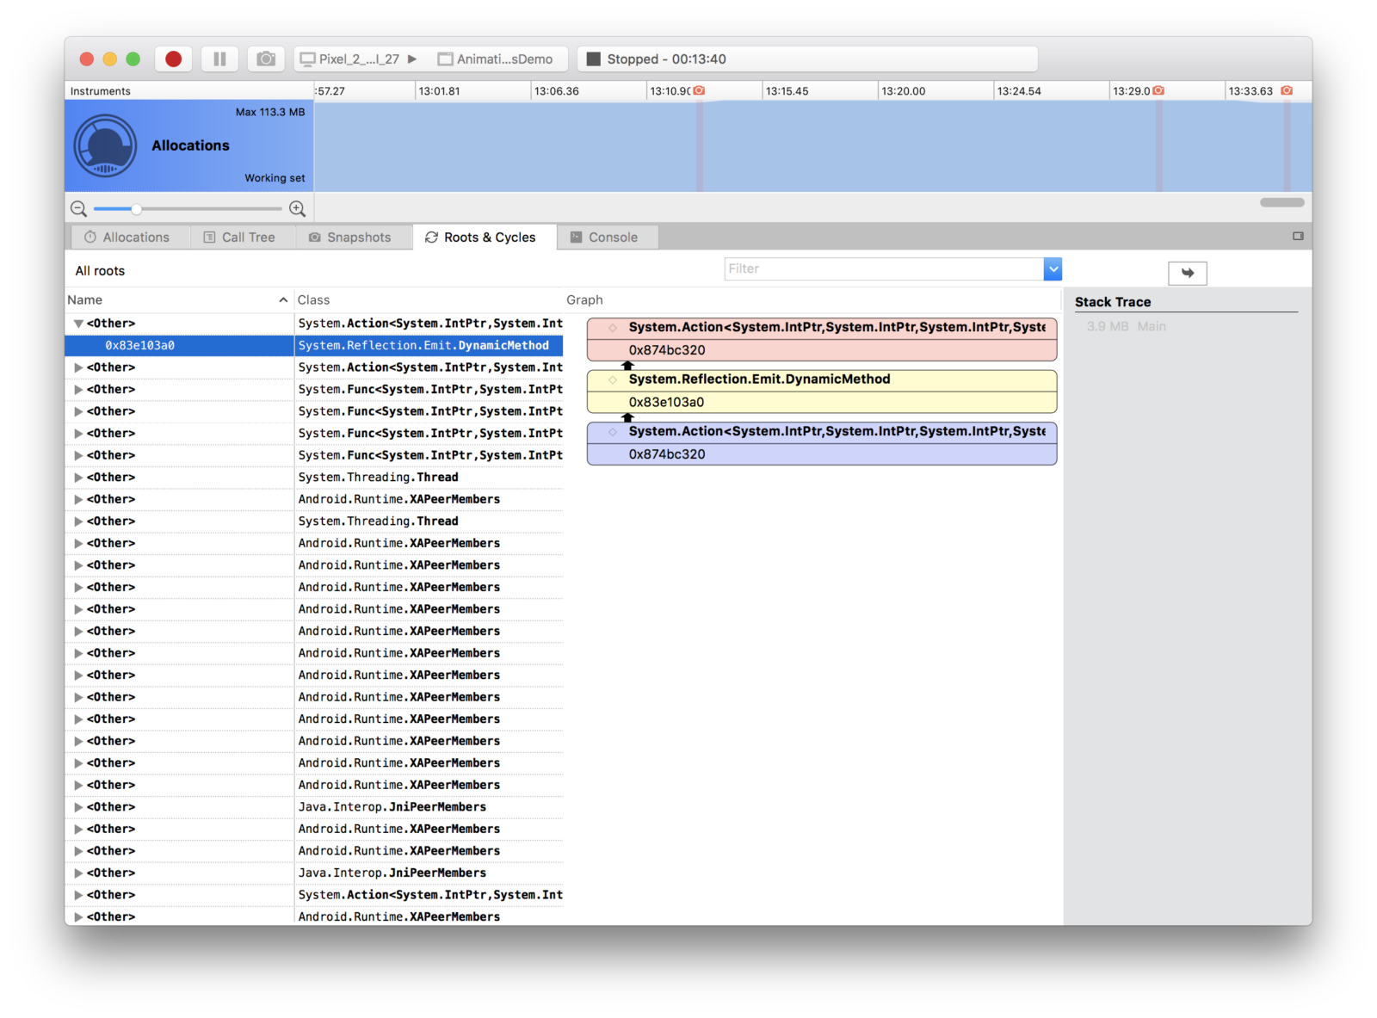This screenshot has height=1018, width=1377.
Task: Open the Filter dropdown arrow
Action: click(x=1053, y=268)
